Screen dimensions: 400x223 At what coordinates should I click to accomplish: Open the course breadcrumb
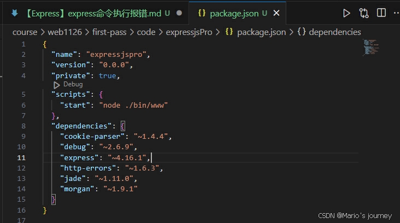25,32
